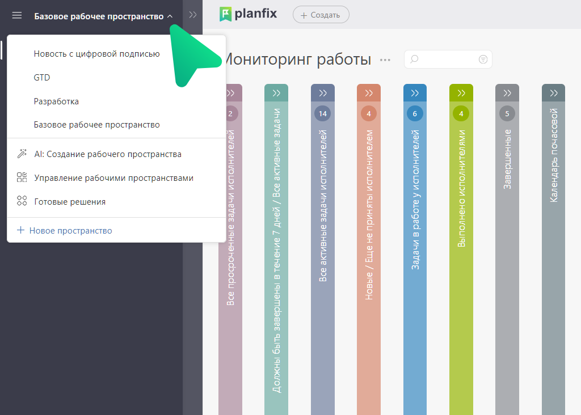
Task: Click the Мониторинг работы heading
Action: click(297, 59)
